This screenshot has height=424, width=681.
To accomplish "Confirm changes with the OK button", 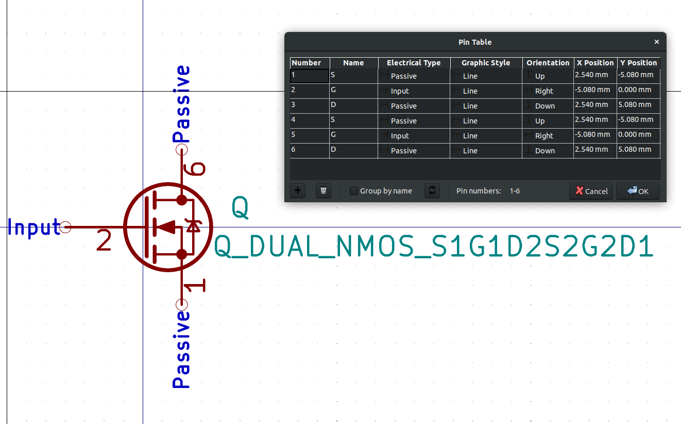I will pyautogui.click(x=638, y=191).
